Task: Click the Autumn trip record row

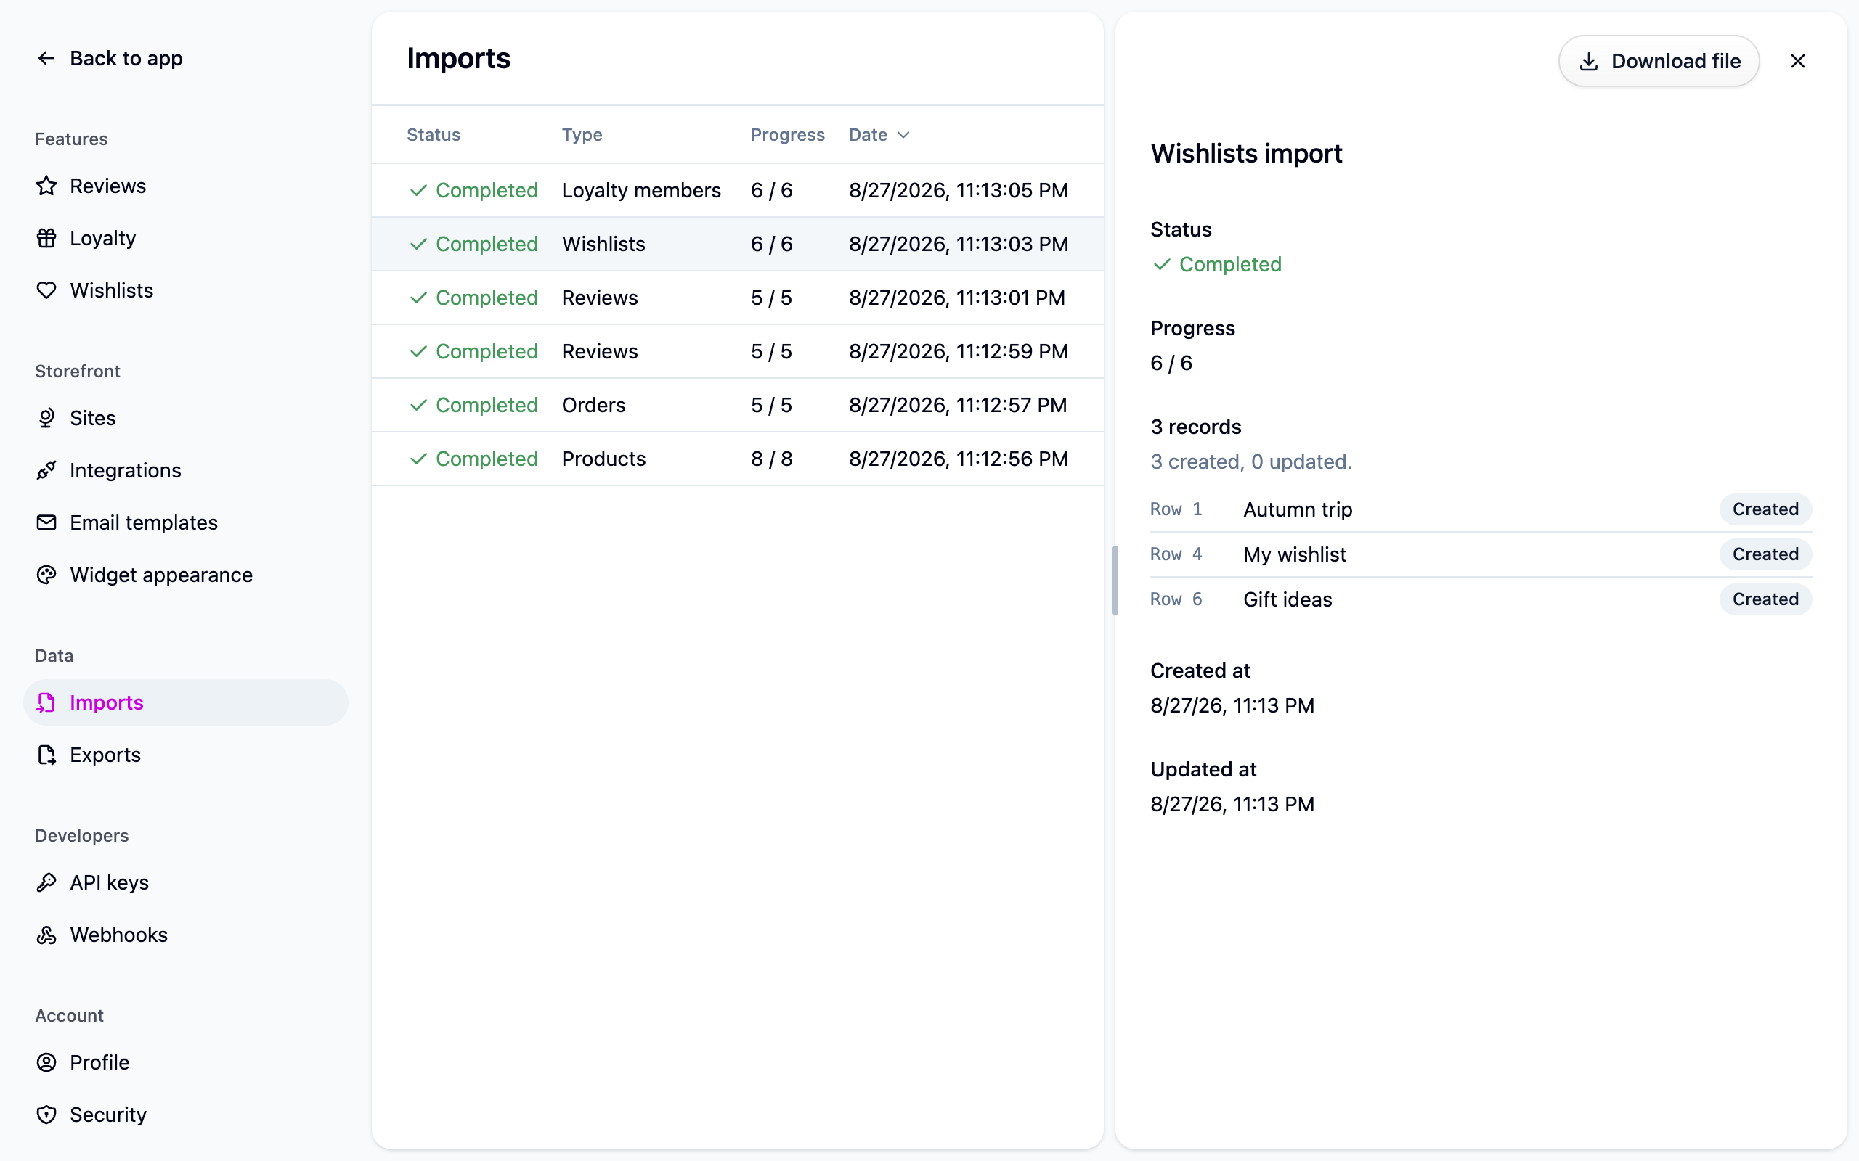Action: [1481, 510]
